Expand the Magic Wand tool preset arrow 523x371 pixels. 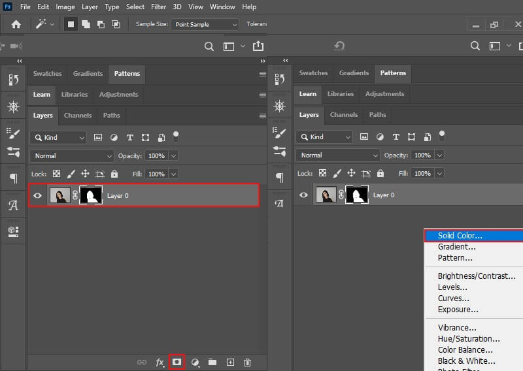point(52,24)
